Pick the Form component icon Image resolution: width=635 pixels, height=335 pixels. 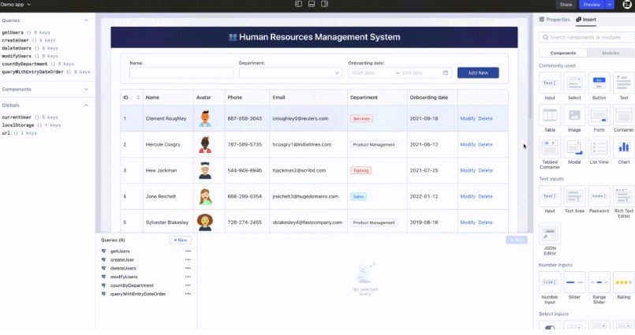[x=599, y=115]
